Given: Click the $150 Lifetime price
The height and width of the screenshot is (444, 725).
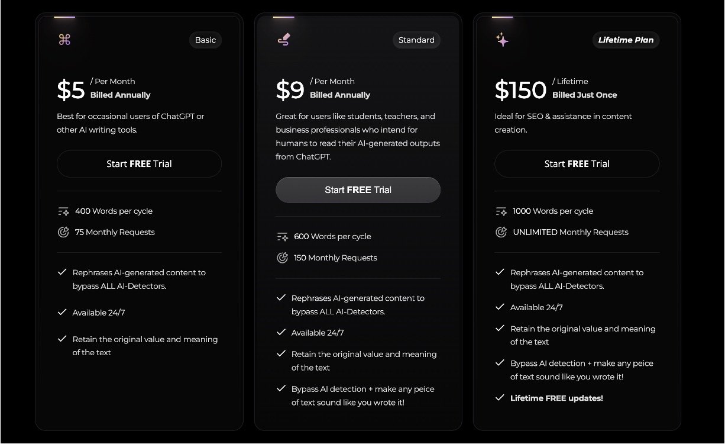Looking at the screenshot, I should (520, 89).
